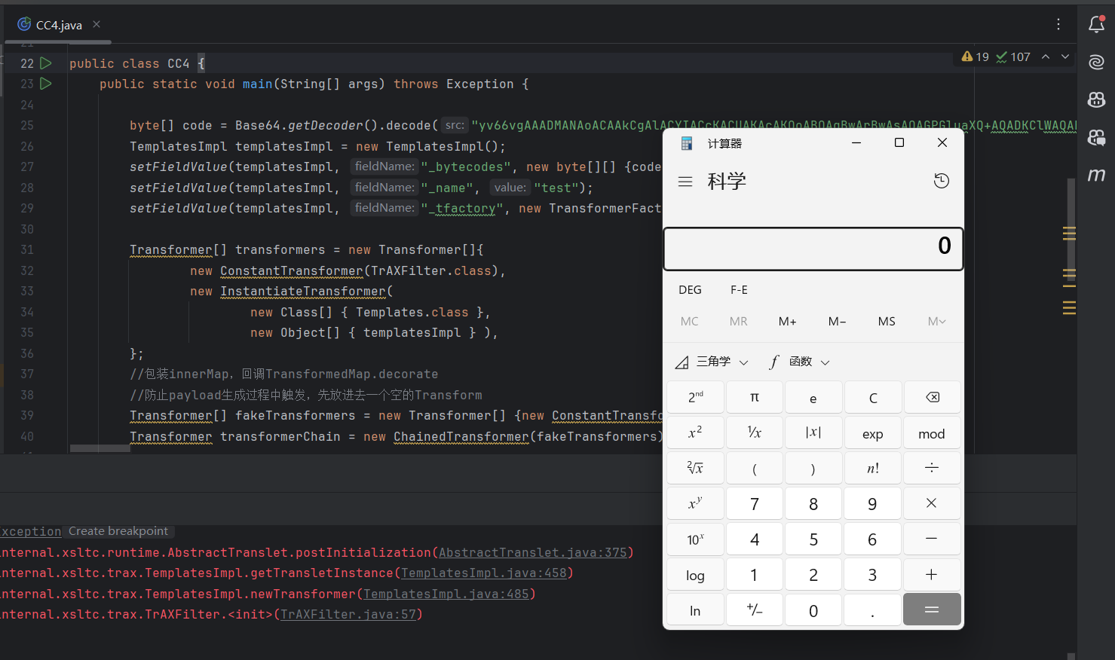
Task: Click x to the power y button
Action: (695, 503)
